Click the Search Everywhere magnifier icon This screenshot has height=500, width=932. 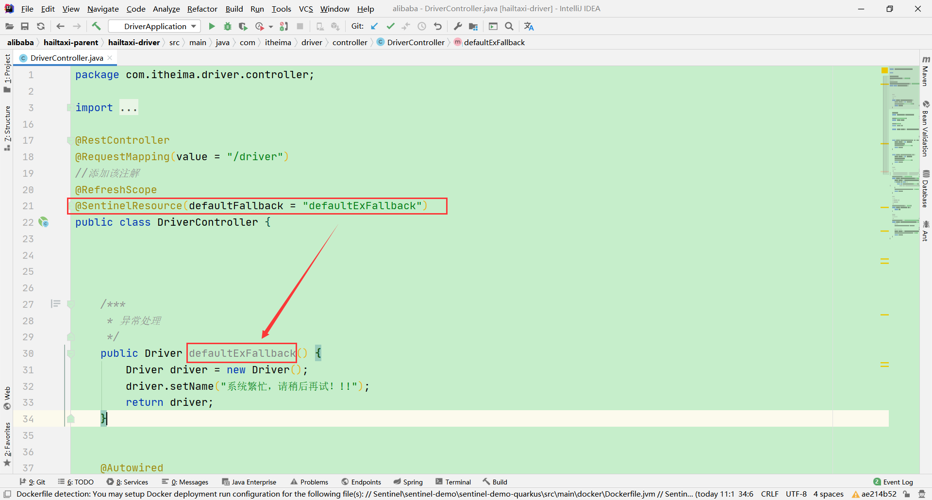click(509, 26)
